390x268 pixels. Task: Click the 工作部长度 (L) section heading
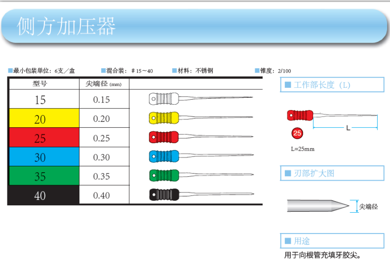tap(332, 85)
